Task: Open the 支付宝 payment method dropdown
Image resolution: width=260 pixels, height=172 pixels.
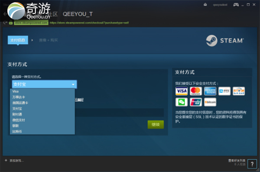Action: coord(44,84)
